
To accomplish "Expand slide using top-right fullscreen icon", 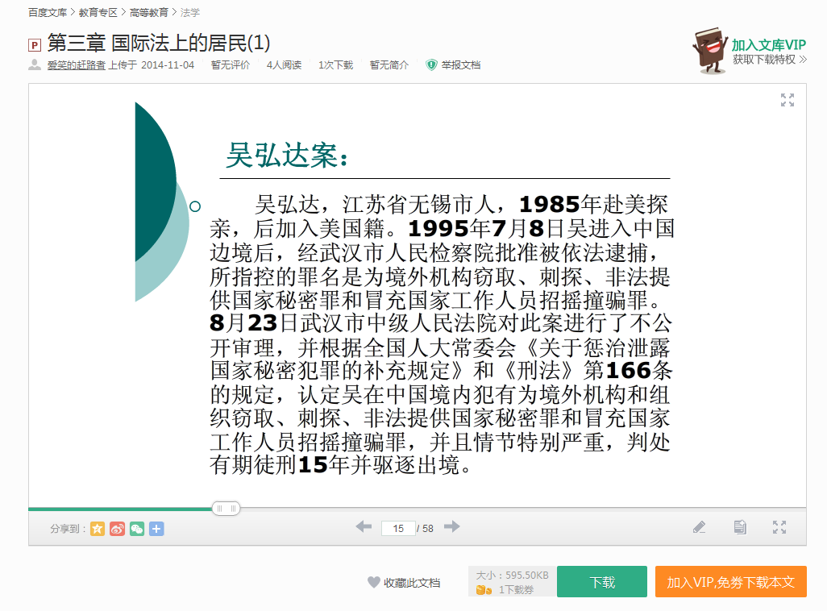I will tap(788, 100).
